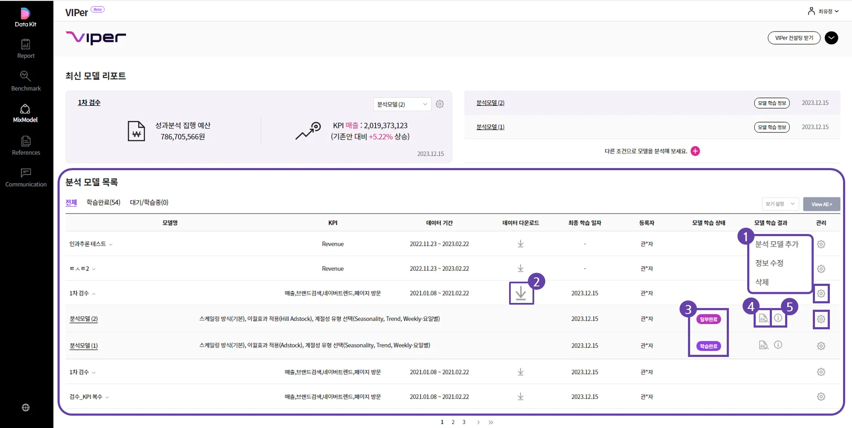
Task: Click the black round chevron button top right
Action: [x=831, y=38]
